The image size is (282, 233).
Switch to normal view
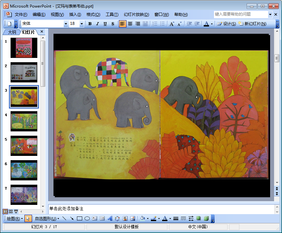[5, 211]
